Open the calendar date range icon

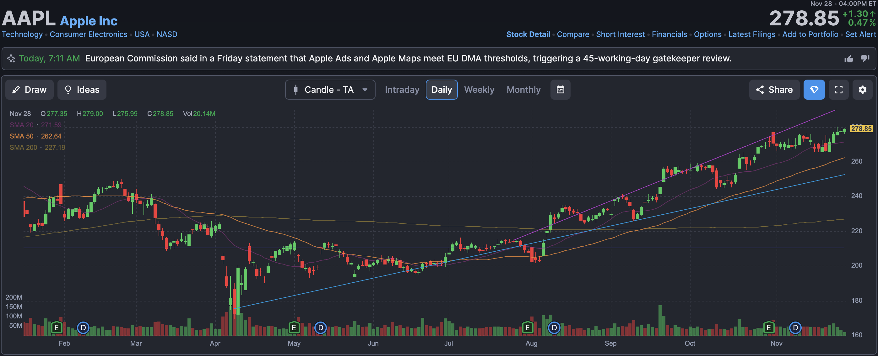click(560, 90)
